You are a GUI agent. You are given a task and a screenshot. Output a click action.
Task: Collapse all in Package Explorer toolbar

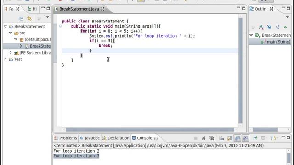(22, 18)
